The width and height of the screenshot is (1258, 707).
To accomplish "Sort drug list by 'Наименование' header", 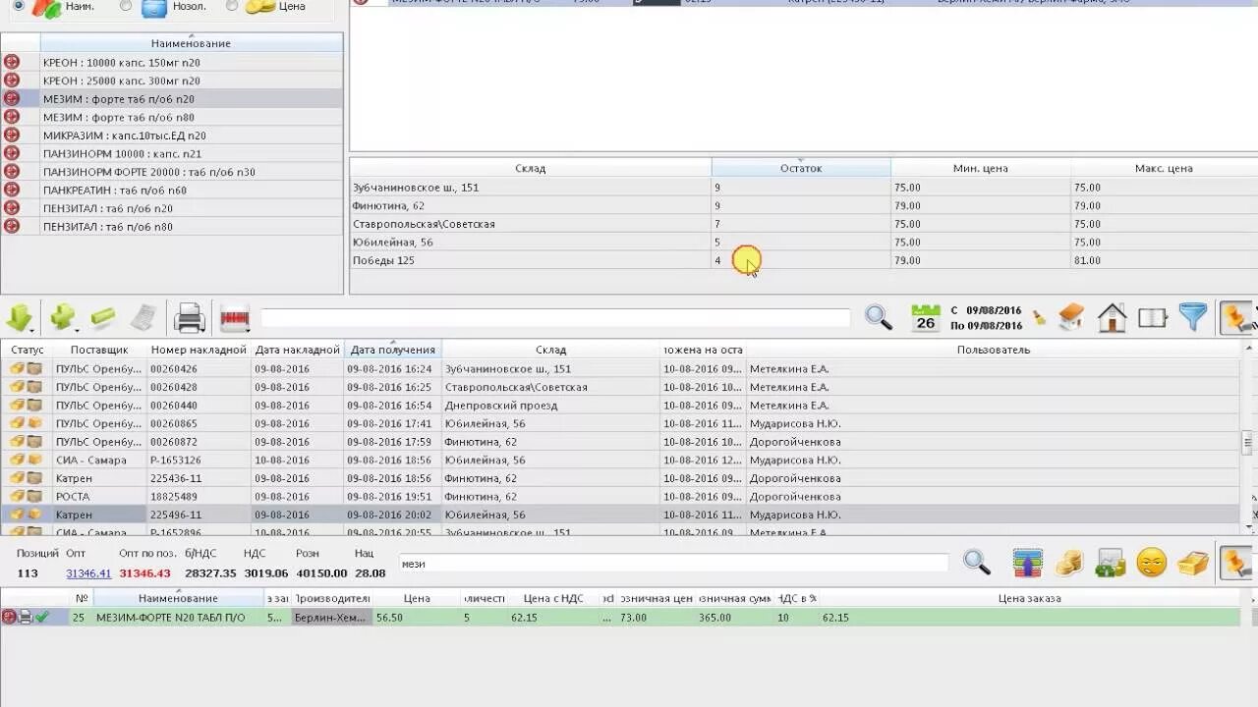I will point(191,43).
